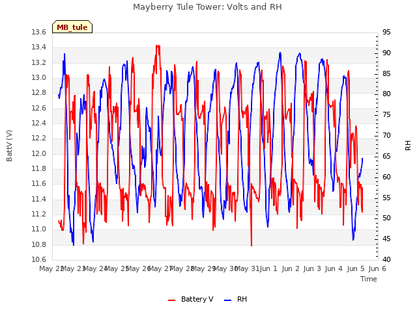Screen dimensions: 417x312
Task: Click the 85 right axis value
Action: [386, 73]
